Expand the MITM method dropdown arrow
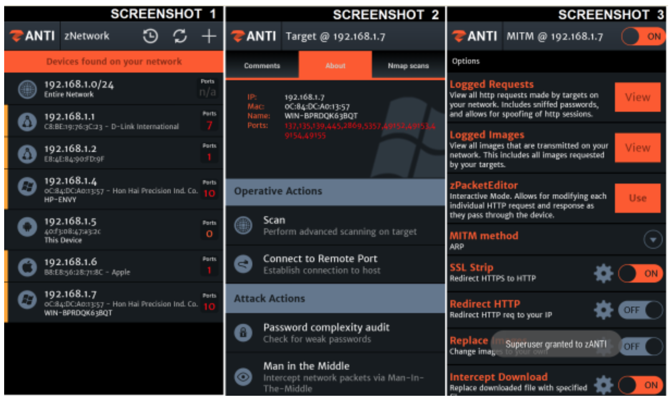Screen dimensions: 671x399 (x=652, y=240)
